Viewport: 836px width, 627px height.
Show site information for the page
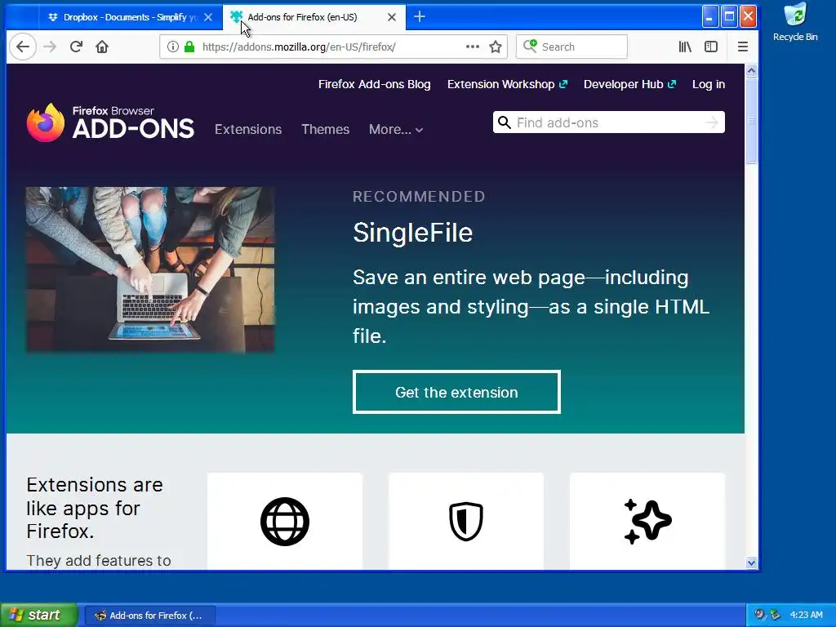click(x=172, y=47)
